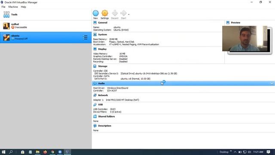The width and height of the screenshot is (275, 155).
Task: Click the System section icon
Action: point(95,34)
